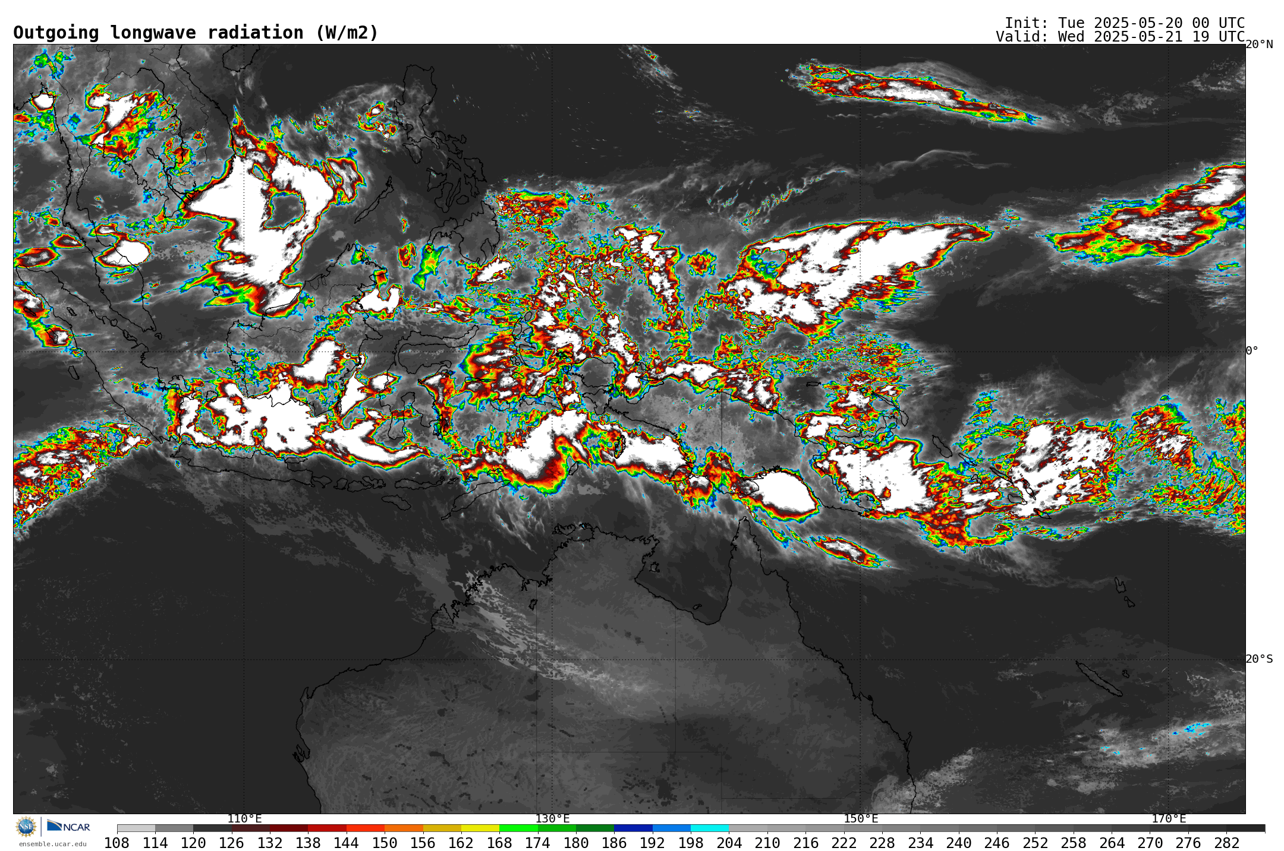Click the NSF logo icon

pos(26,827)
